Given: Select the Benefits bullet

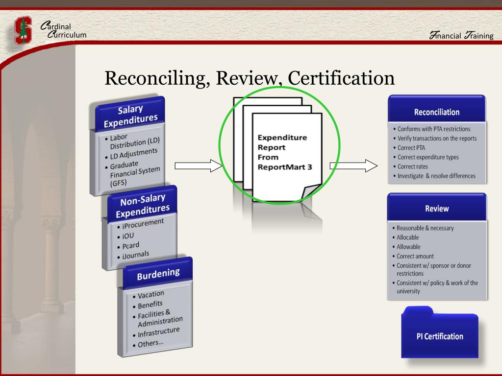Looking at the screenshot, I should 148,305.
